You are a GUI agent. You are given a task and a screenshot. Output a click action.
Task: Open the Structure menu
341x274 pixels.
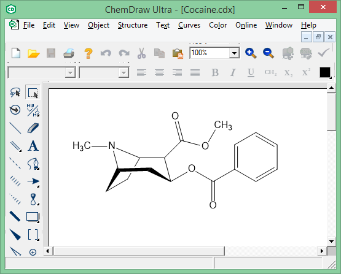pos(133,25)
